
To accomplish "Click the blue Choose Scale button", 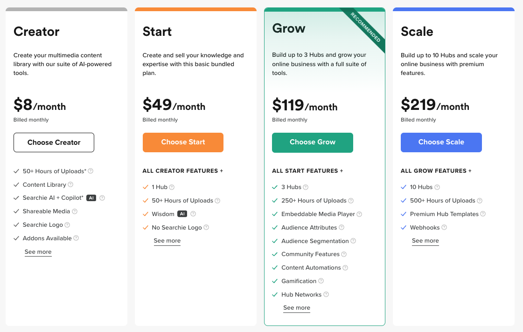I will pyautogui.click(x=441, y=142).
